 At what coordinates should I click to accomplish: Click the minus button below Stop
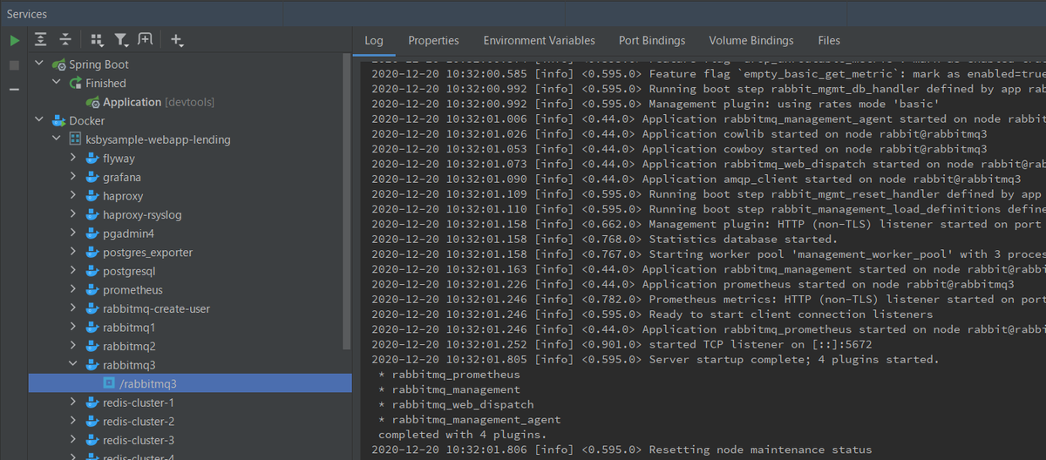point(14,90)
